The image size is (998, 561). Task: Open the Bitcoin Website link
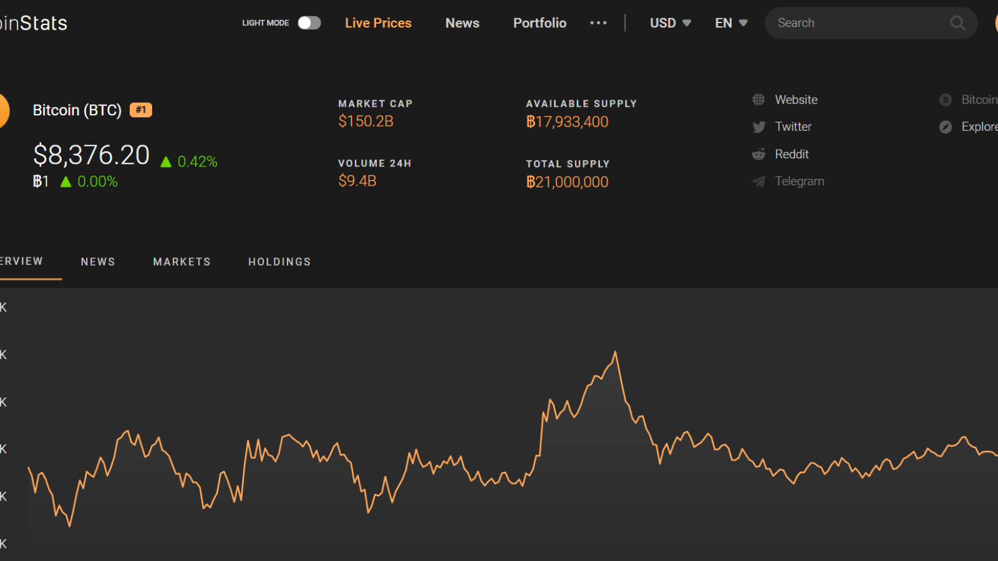(796, 100)
